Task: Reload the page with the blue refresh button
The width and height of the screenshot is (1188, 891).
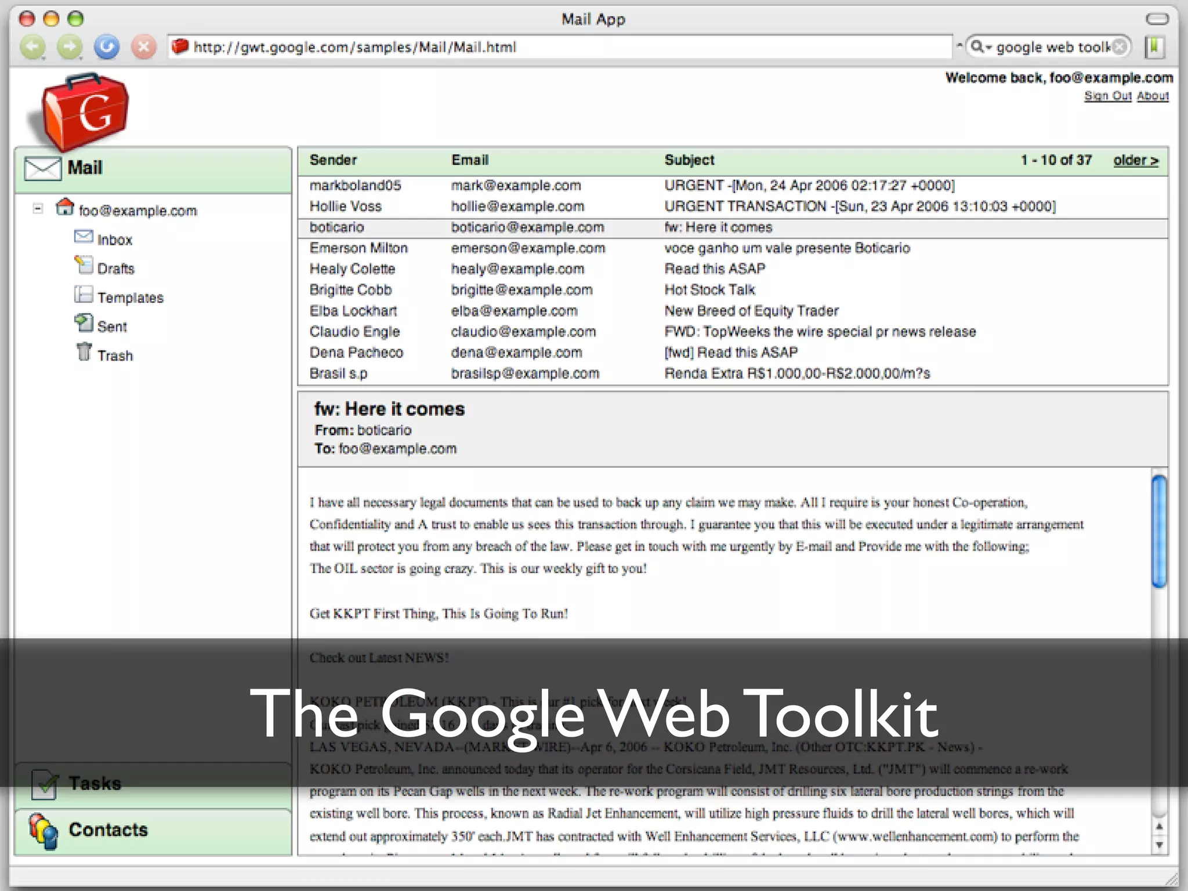Action: pyautogui.click(x=107, y=47)
